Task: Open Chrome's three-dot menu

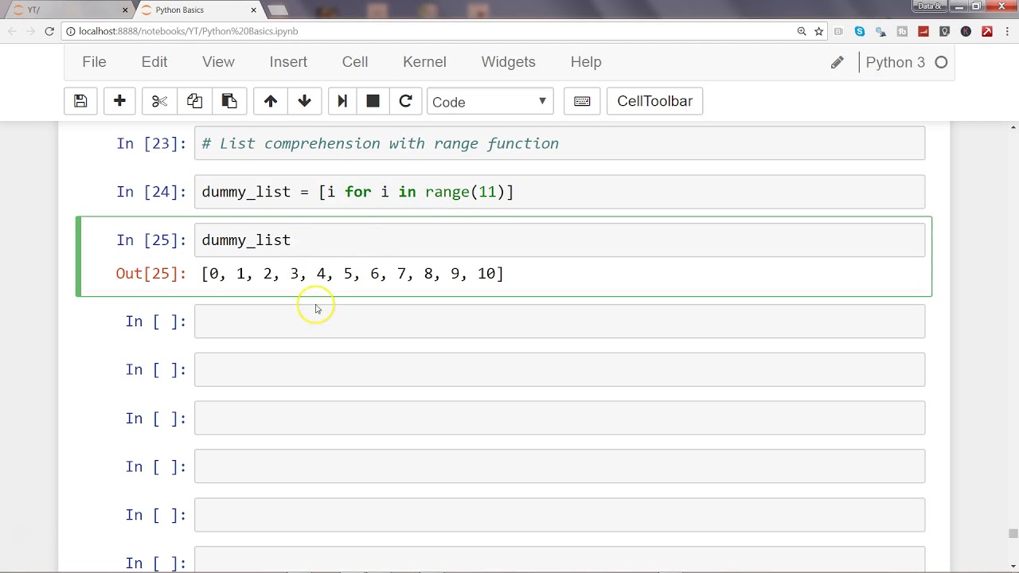Action: click(1008, 31)
